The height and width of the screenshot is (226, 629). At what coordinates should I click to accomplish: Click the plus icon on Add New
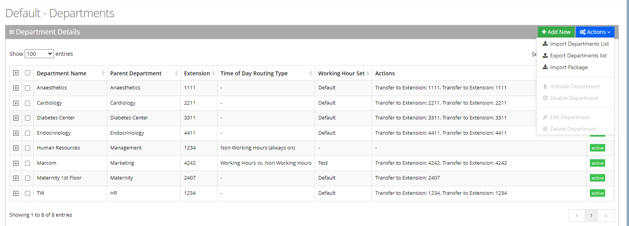coord(544,32)
